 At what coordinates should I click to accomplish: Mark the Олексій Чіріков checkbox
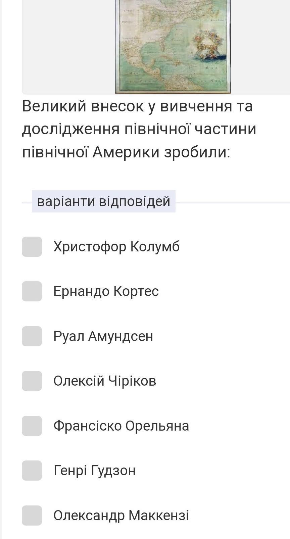(32, 381)
